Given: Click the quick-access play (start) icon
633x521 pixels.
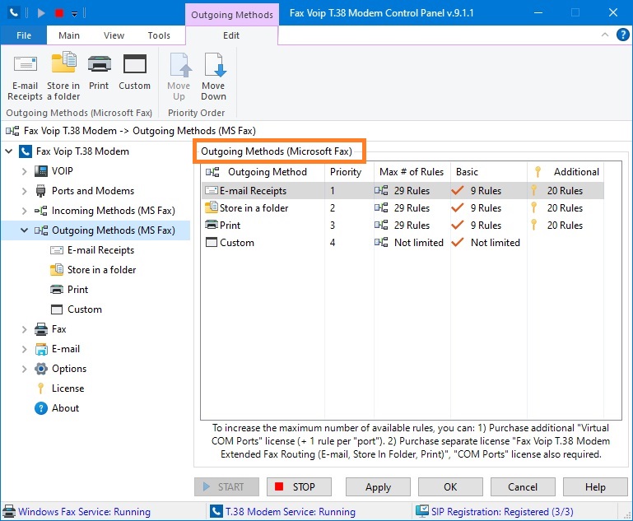Looking at the screenshot, I should click(41, 13).
